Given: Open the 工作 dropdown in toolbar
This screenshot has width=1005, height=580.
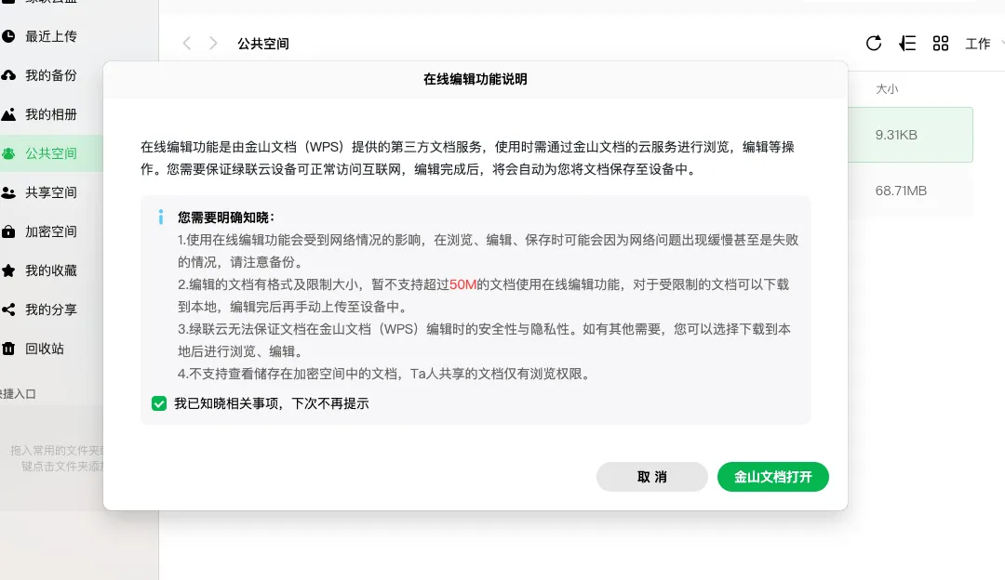Looking at the screenshot, I should coord(984,44).
